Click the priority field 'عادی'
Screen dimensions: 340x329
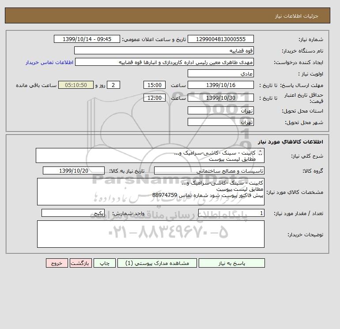pyautogui.click(x=220, y=73)
